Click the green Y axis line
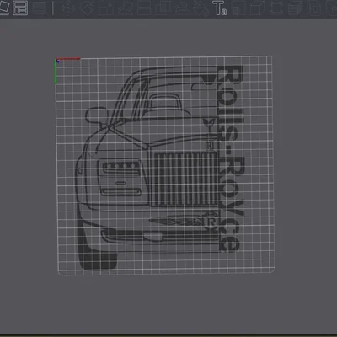 56,72
